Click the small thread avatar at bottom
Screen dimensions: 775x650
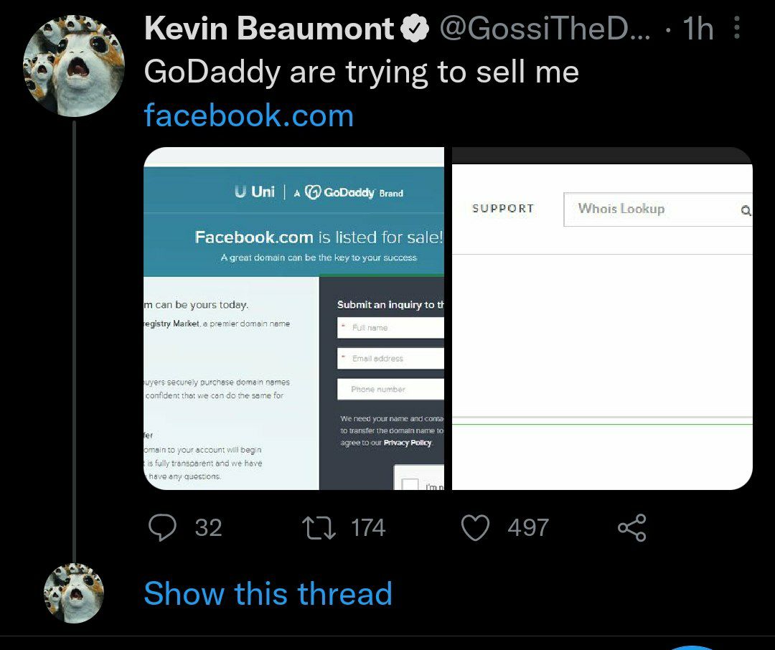[x=74, y=593]
